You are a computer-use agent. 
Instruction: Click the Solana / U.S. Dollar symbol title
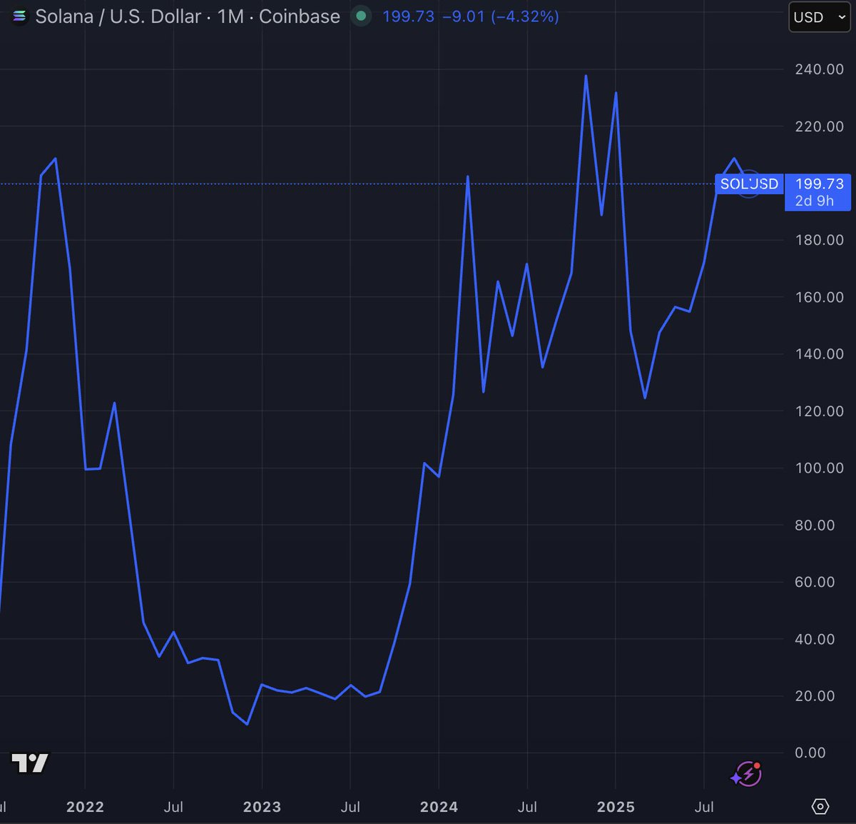point(118,16)
